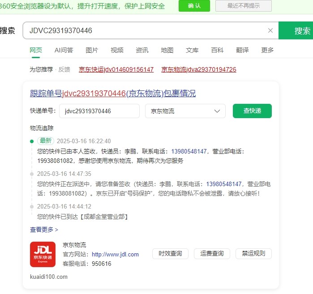The height and width of the screenshot is (294, 313).
Task: Open the 文库 tab
Action: tap(192, 50)
